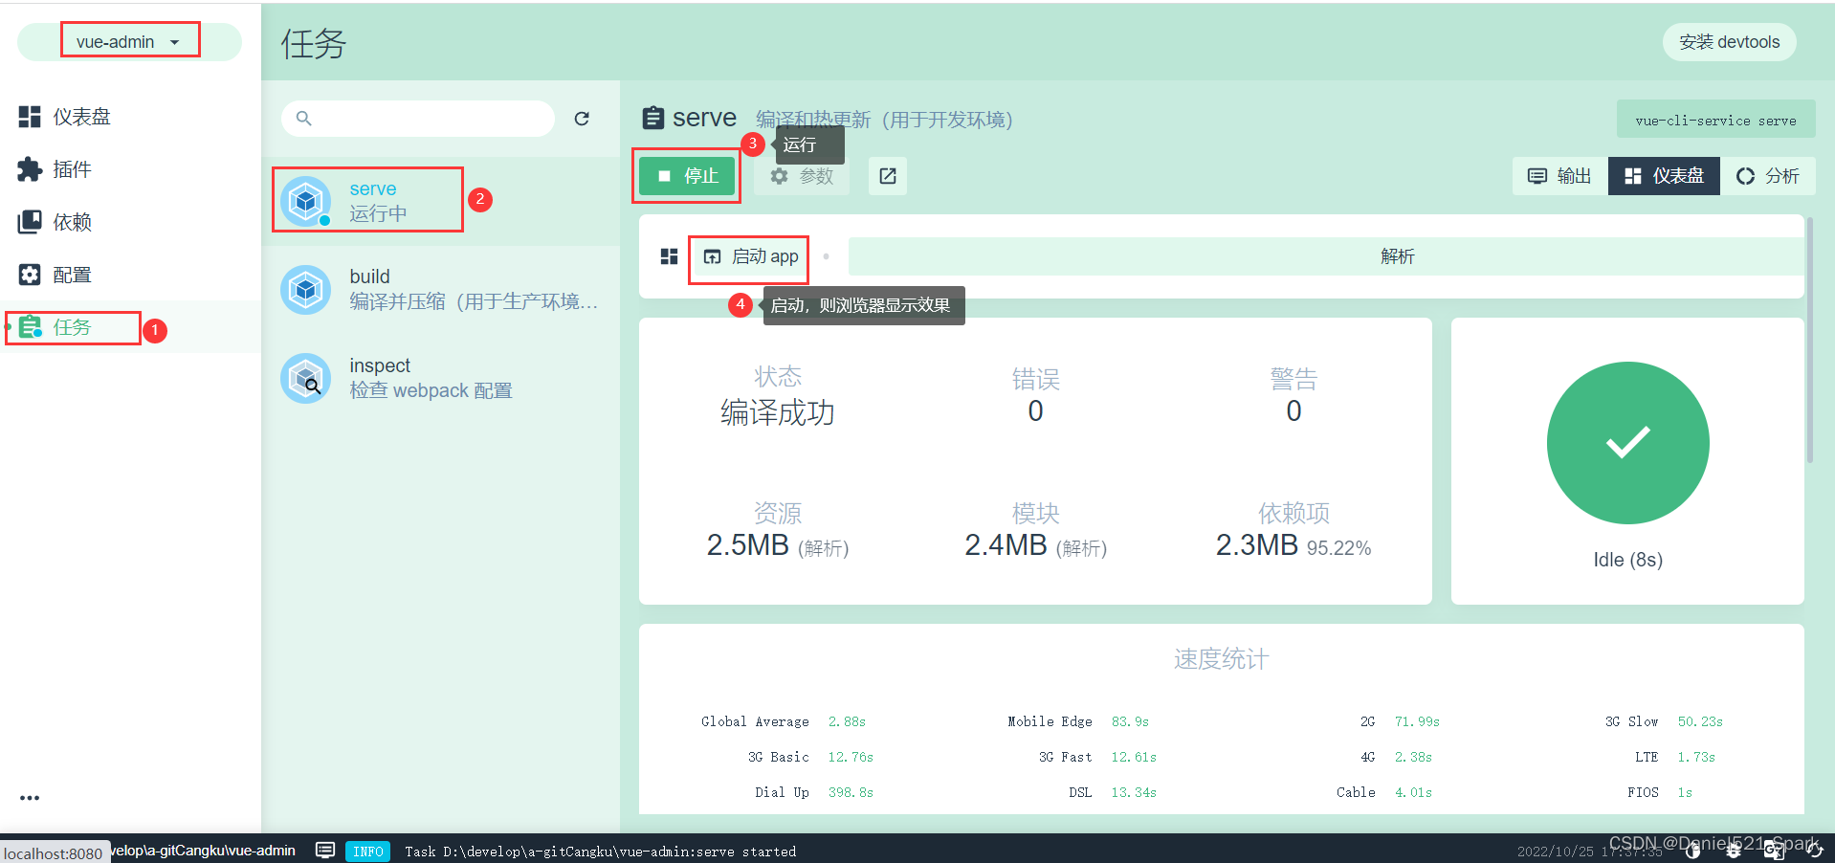The height and width of the screenshot is (863, 1835).
Task: Click the 3G Slow 50.23s value
Action: coord(1700,722)
